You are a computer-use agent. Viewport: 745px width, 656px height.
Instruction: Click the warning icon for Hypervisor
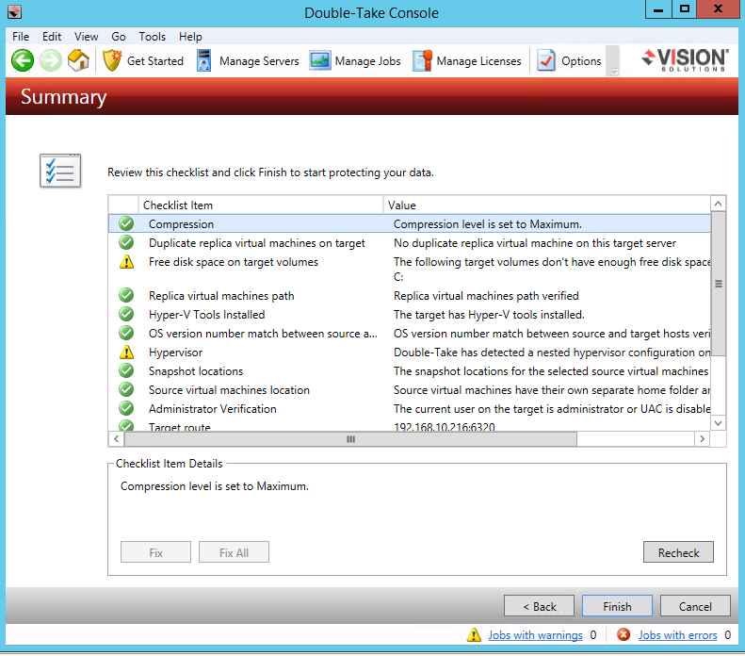coord(126,352)
